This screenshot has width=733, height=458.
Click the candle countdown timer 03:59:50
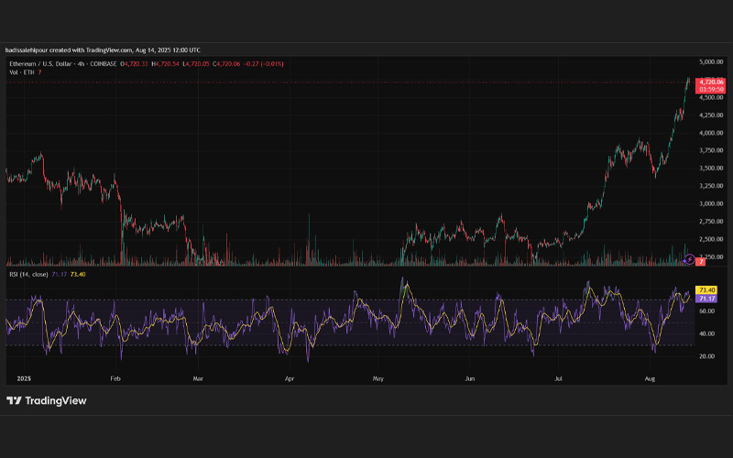(x=711, y=89)
